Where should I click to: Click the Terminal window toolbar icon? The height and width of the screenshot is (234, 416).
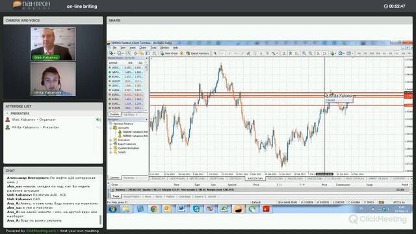[x=148, y=53]
